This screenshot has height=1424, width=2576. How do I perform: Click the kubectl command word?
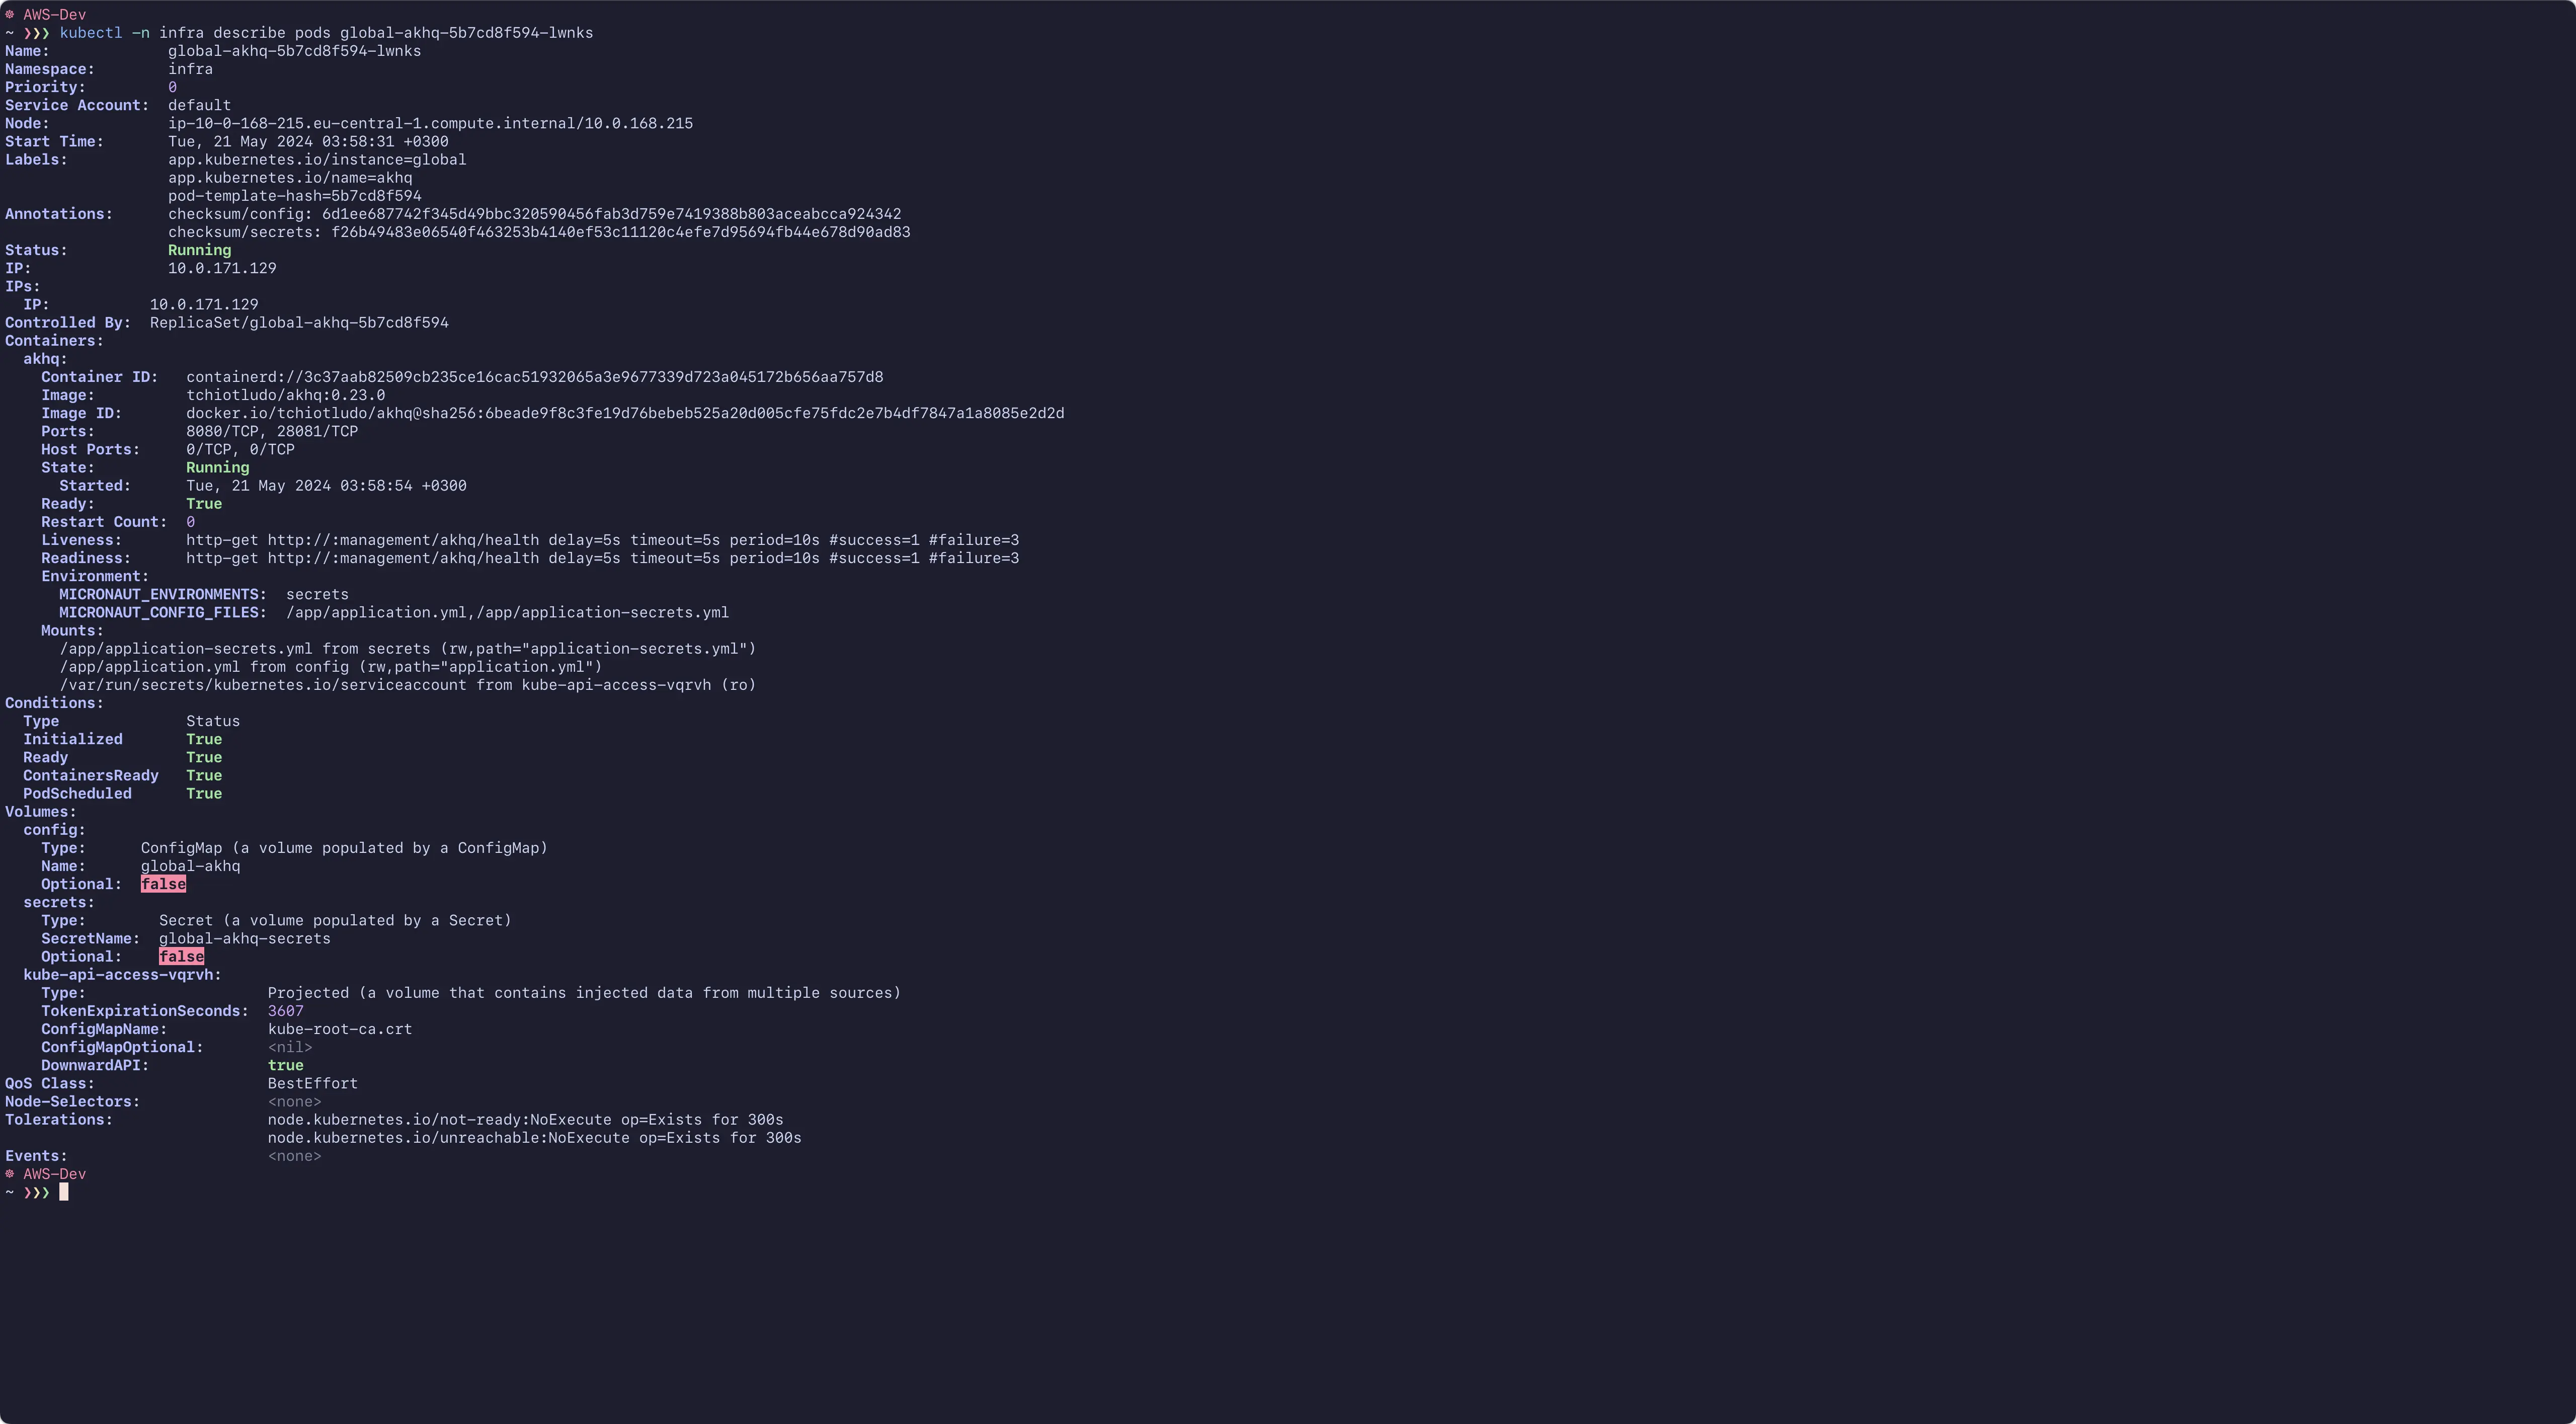pyautogui.click(x=91, y=33)
